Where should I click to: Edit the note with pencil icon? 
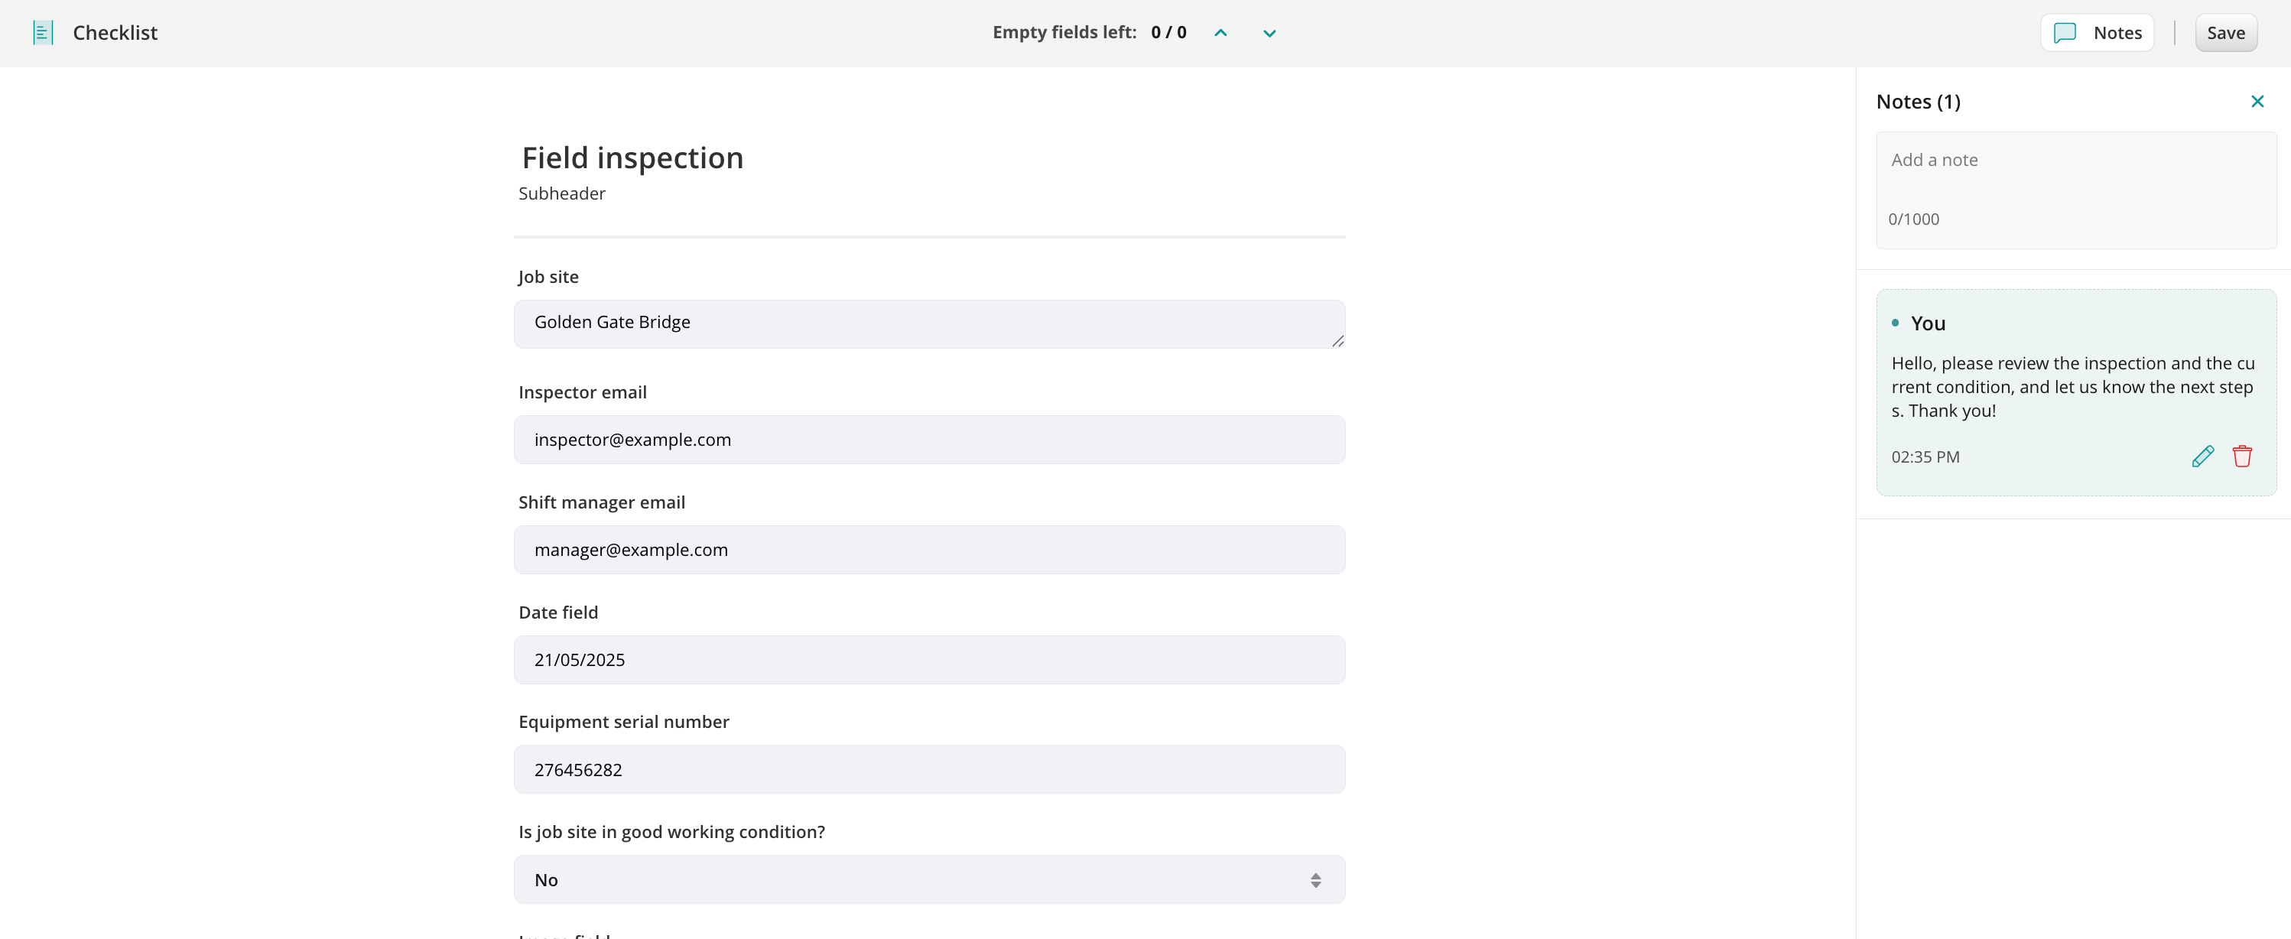point(2202,457)
